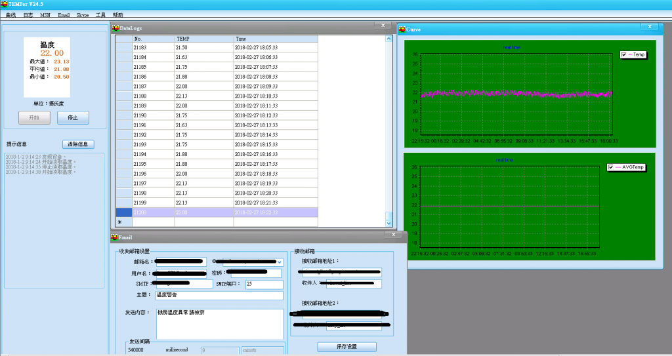Click the 用户名 input field
Viewport: 672px width, 356px height.
click(x=180, y=273)
